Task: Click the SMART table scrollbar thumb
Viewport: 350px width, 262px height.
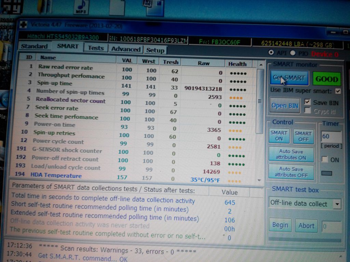Action: 259,101
